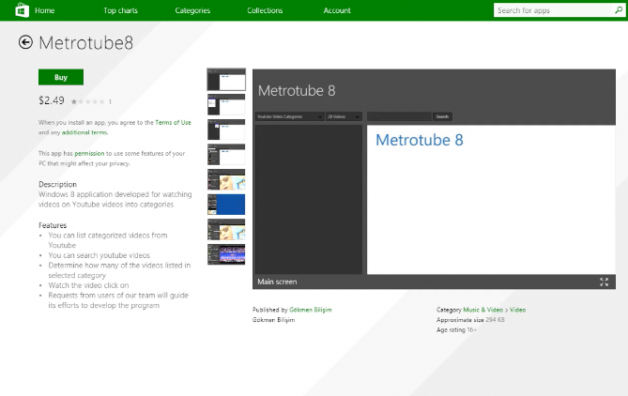Click the Search button in preview
Image resolution: width=628 pixels, height=396 pixels.
(442, 116)
